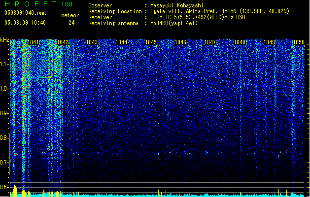This screenshot has width=310, height=197.
Task: Click the HROFFT title text
Action: click(x=31, y=4)
